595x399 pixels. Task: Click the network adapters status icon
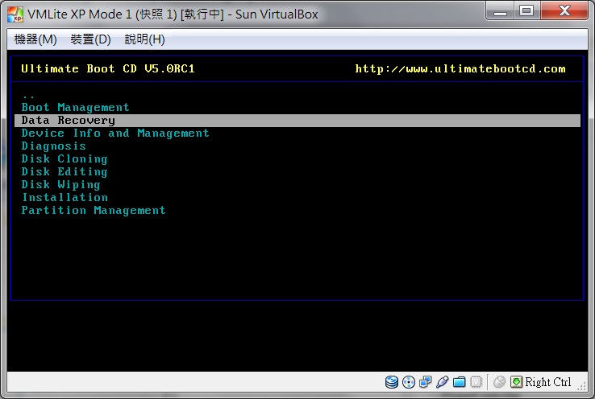pos(426,382)
